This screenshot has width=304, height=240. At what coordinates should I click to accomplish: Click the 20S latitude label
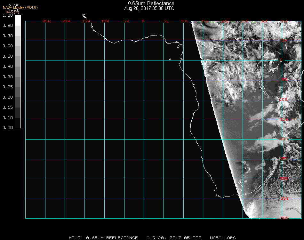point(284,139)
